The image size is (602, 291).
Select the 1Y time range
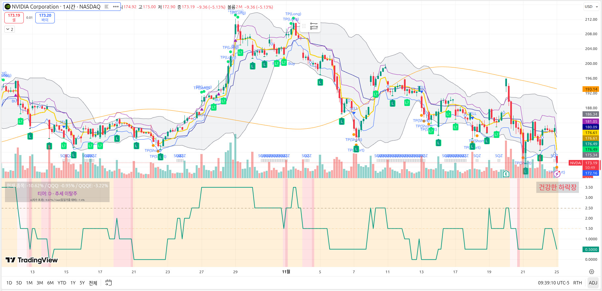pos(73,283)
